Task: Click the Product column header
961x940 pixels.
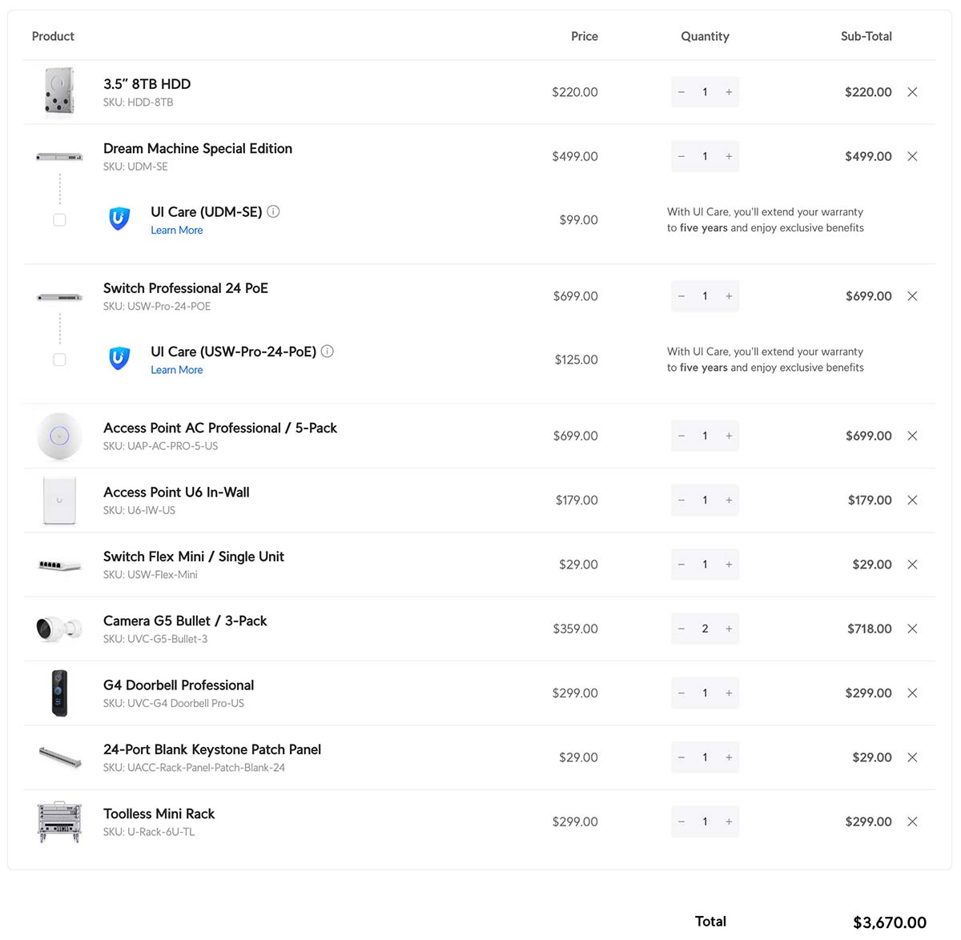Action: (53, 36)
